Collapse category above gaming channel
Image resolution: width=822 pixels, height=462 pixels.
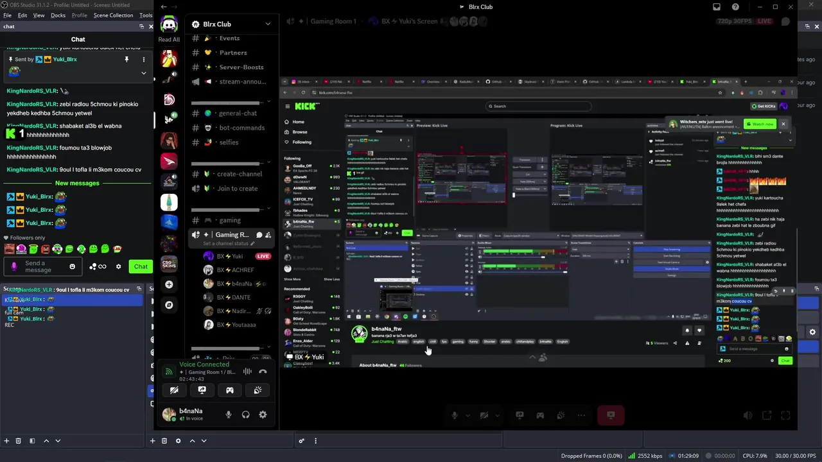(268, 209)
